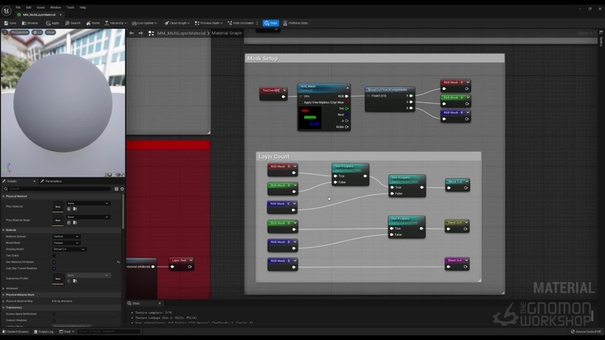This screenshot has width=605, height=340.
Task: Browse to Phys Material asset icon
Action: click(75, 209)
